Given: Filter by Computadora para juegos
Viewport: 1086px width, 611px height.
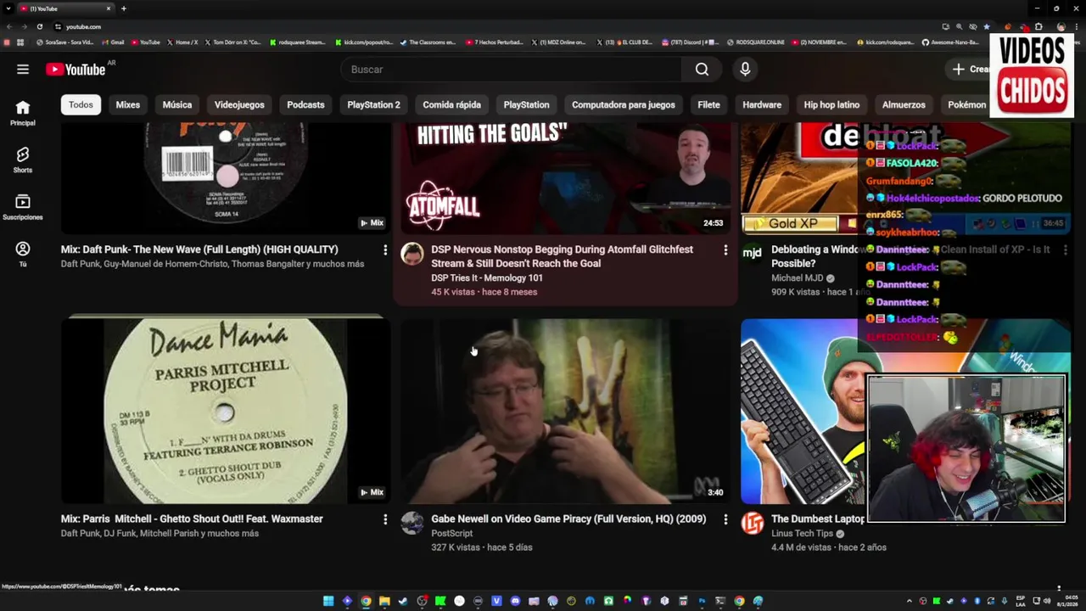Looking at the screenshot, I should click(624, 104).
